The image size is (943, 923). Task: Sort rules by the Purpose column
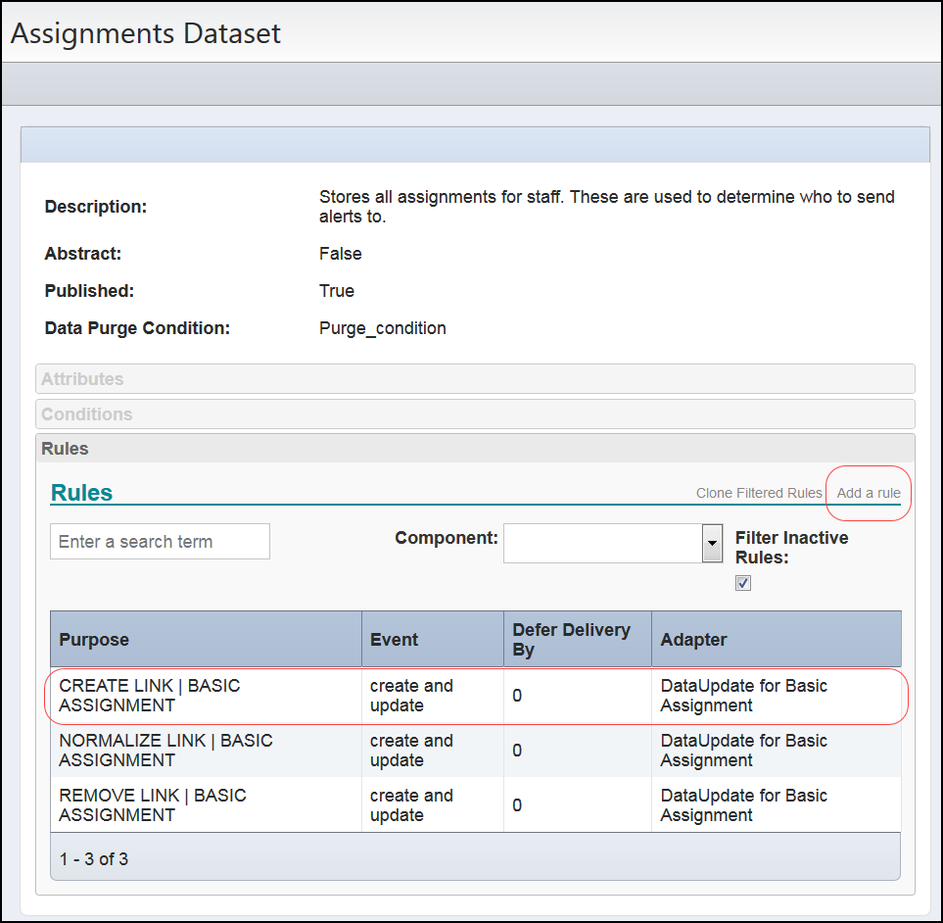coord(93,639)
